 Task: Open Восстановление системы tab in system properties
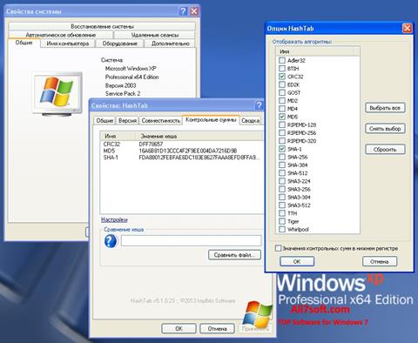[102, 26]
